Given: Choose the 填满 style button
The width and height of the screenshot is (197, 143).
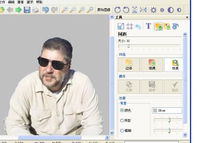Looking at the screenshot, I should (152, 65).
